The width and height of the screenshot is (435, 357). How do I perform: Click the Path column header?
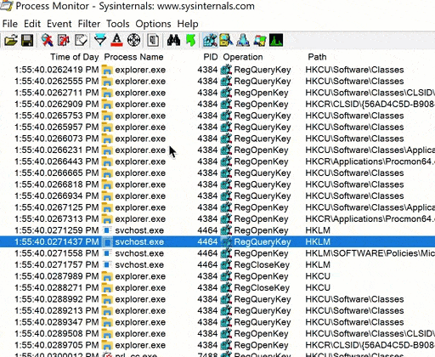(317, 57)
